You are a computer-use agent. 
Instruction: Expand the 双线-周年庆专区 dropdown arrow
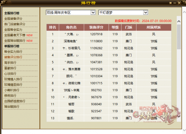tap(93, 12)
